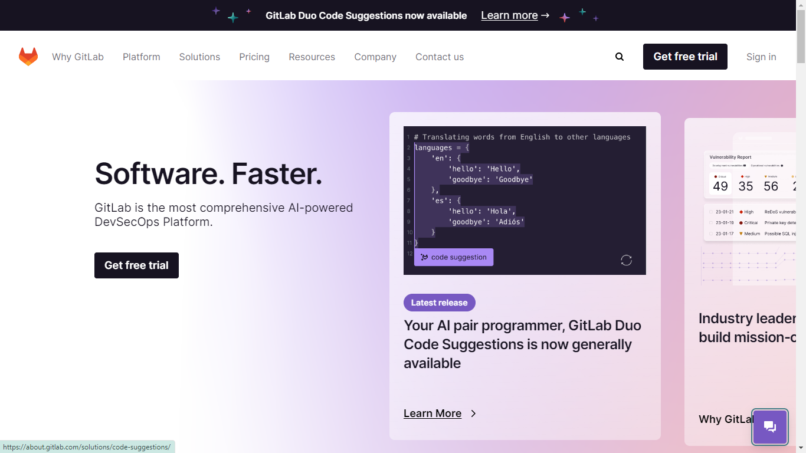Viewport: 806px width, 453px height.
Task: Open Solutions menu
Action: point(199,57)
